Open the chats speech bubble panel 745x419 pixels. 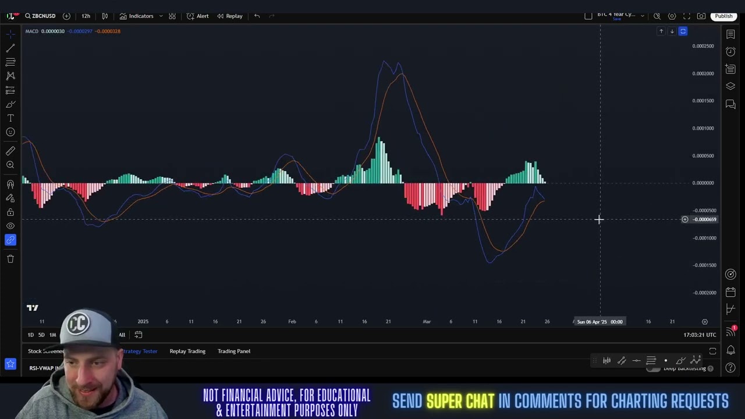[730, 104]
